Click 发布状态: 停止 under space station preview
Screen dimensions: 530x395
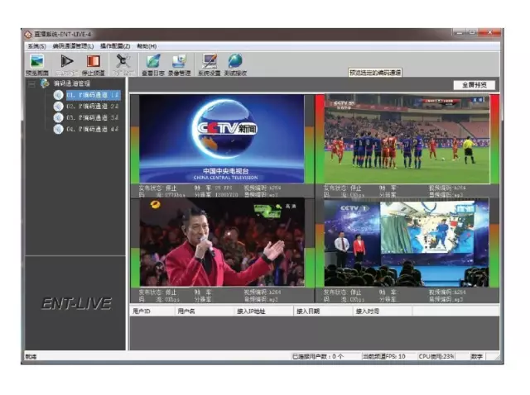point(342,292)
